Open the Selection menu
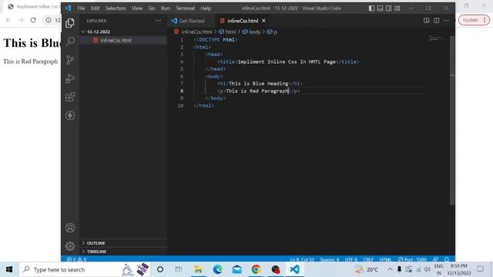The width and height of the screenshot is (493, 277). click(116, 8)
